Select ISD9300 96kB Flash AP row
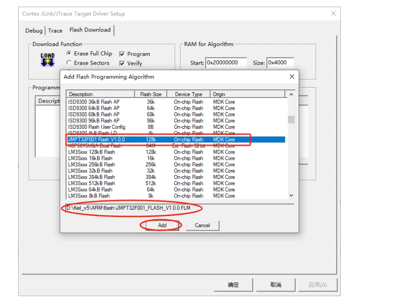The width and height of the screenshot is (400, 297). click(x=176, y=121)
